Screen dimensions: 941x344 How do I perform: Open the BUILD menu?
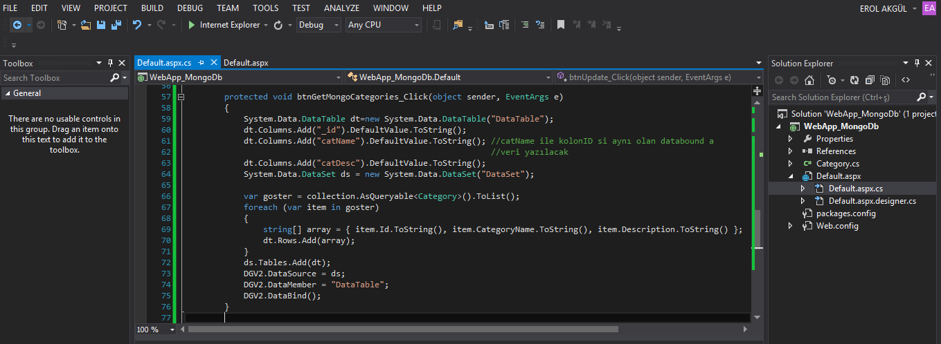coord(152,8)
